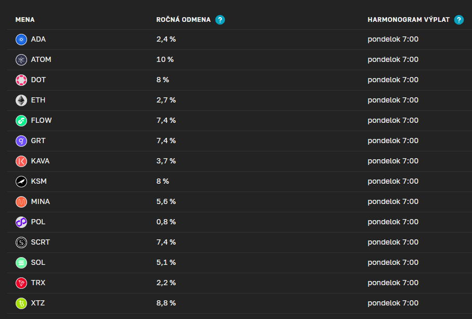Image resolution: width=472 pixels, height=319 pixels.
Task: Click the MENA column header
Action: pyautogui.click(x=25, y=20)
